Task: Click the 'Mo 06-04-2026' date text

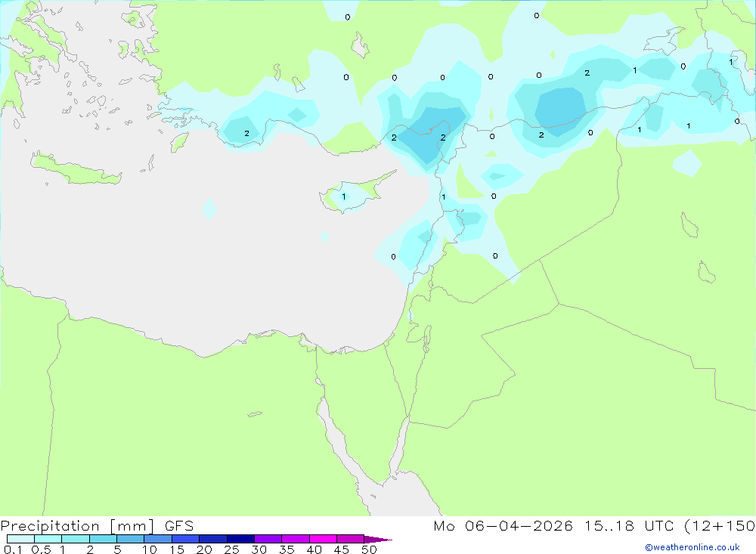Action: (x=503, y=526)
